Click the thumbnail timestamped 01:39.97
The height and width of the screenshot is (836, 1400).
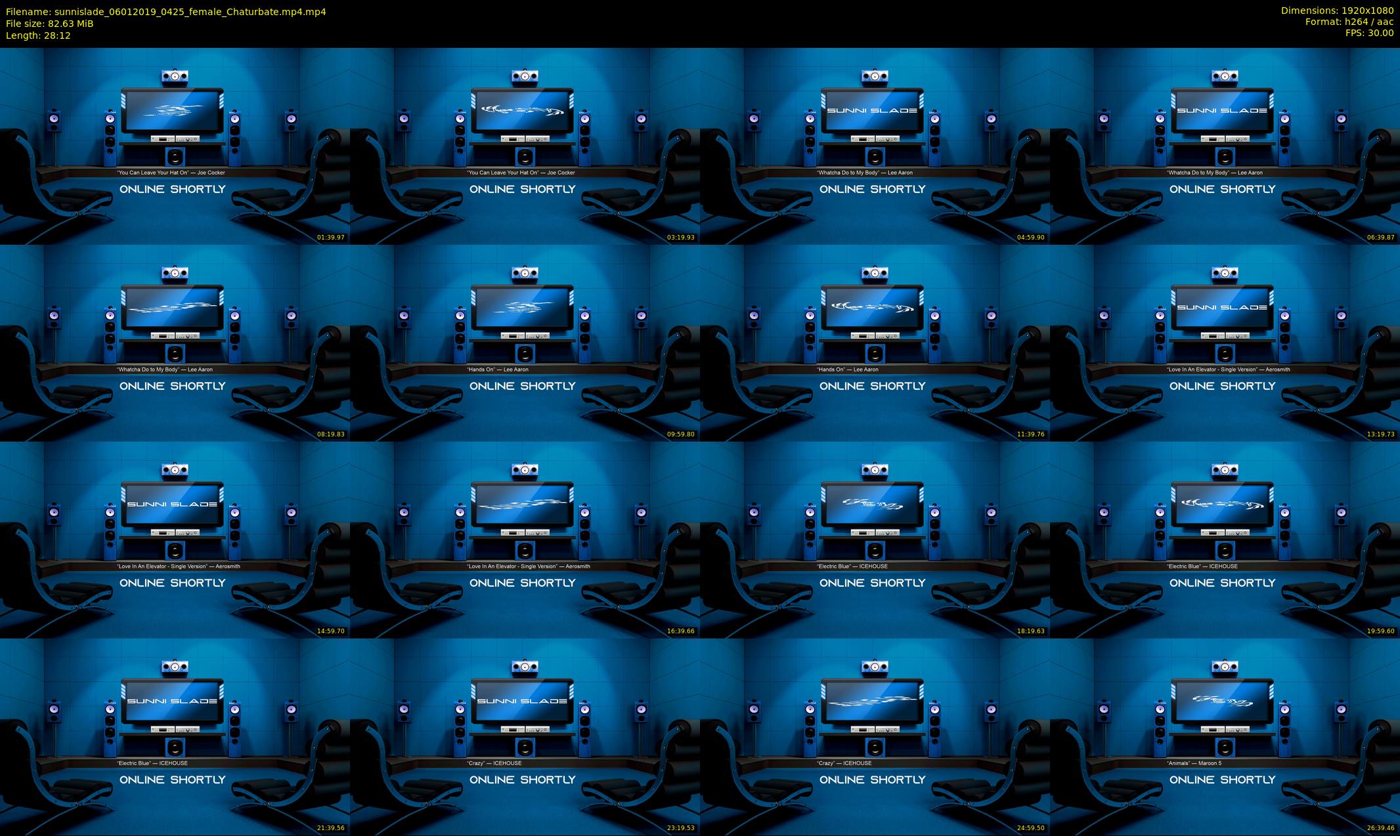click(175, 146)
